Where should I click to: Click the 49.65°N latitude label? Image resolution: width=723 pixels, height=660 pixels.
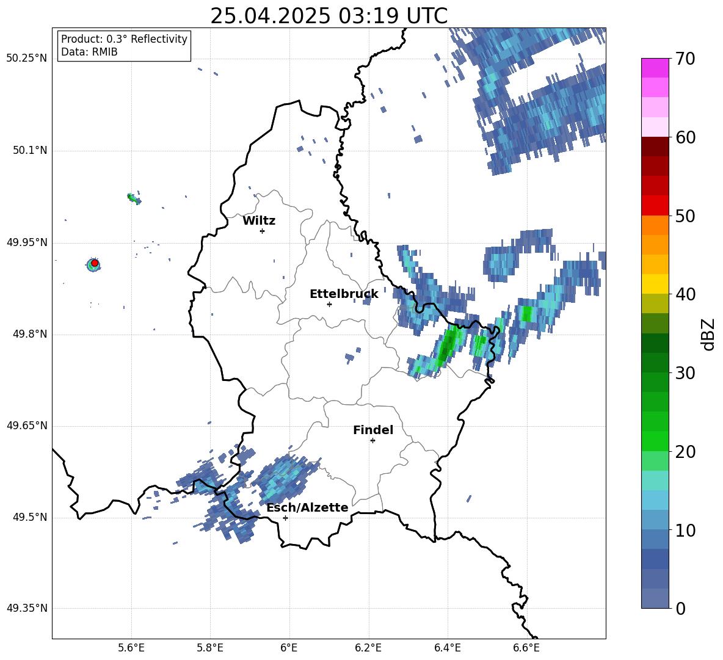coord(27,425)
